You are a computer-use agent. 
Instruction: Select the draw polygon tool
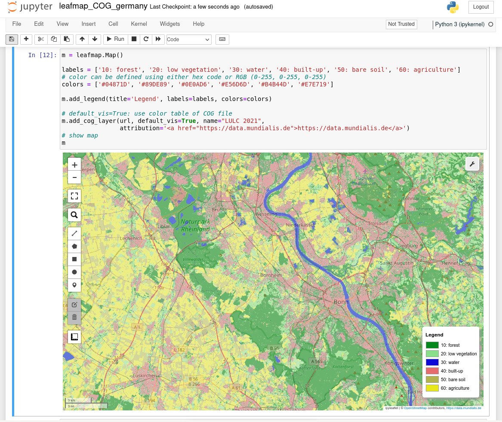click(x=74, y=247)
